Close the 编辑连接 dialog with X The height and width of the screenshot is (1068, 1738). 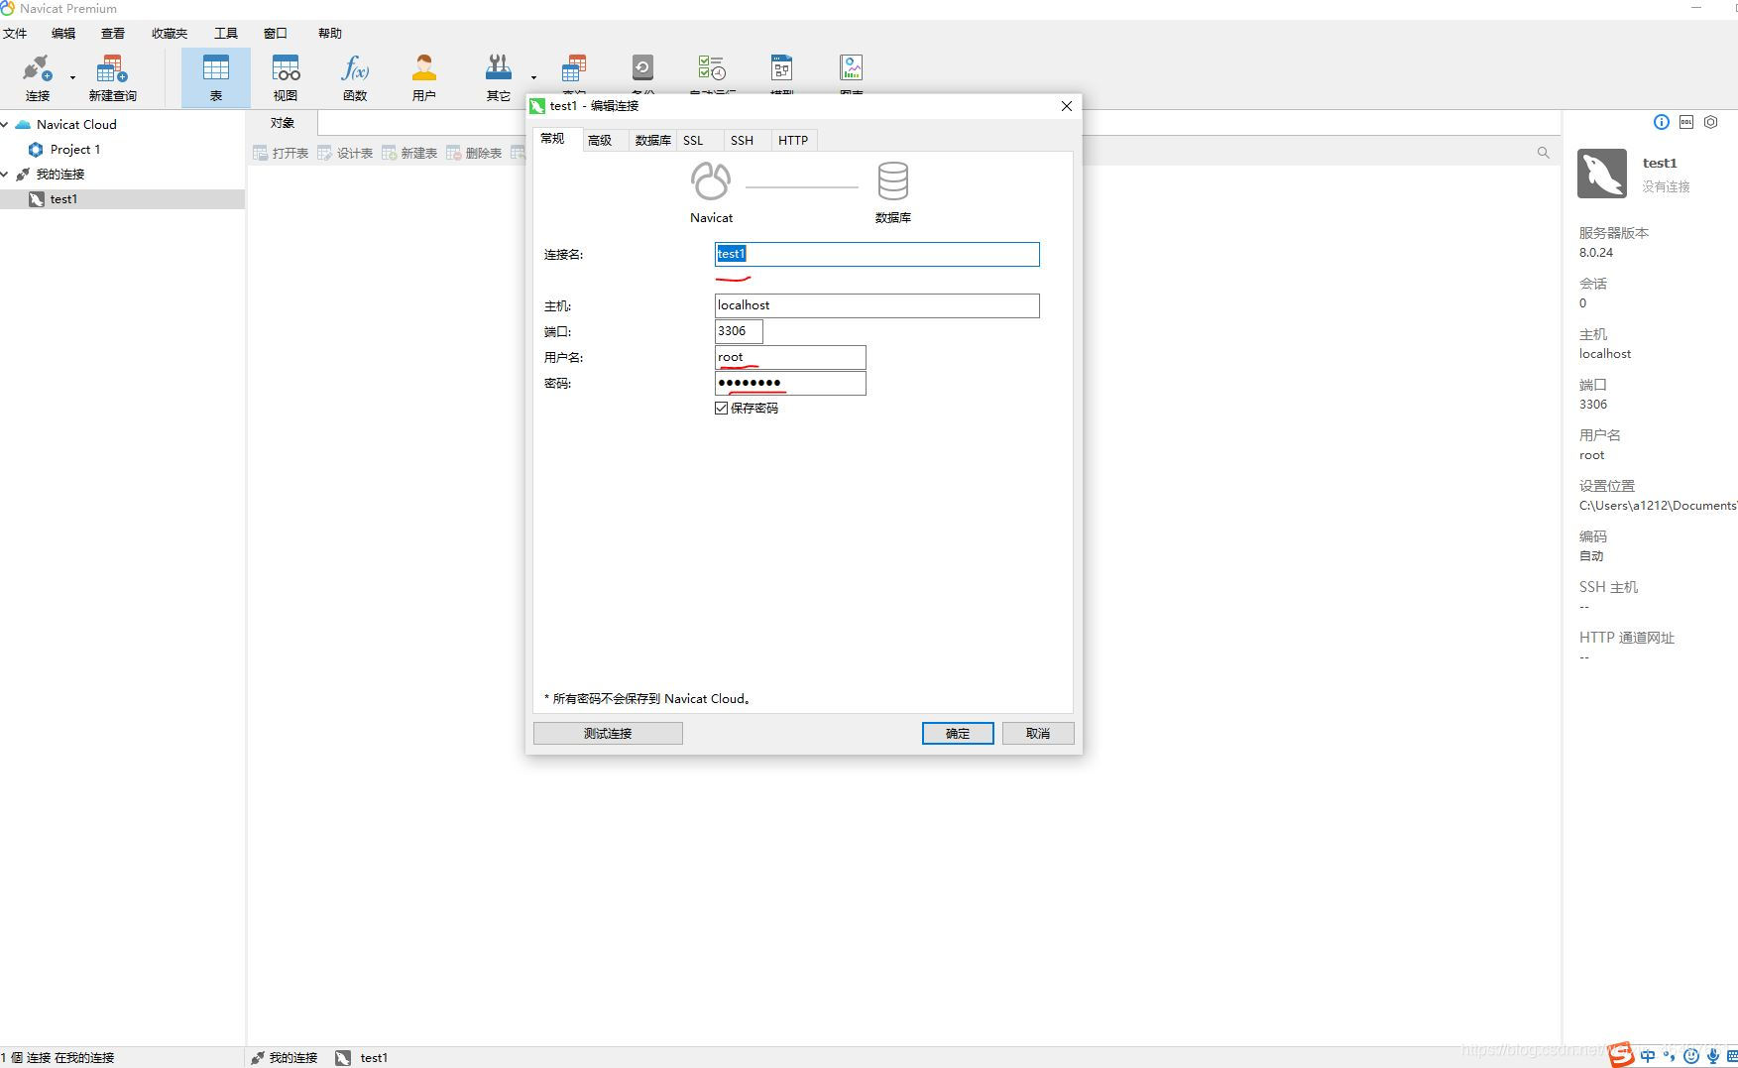pos(1067,106)
